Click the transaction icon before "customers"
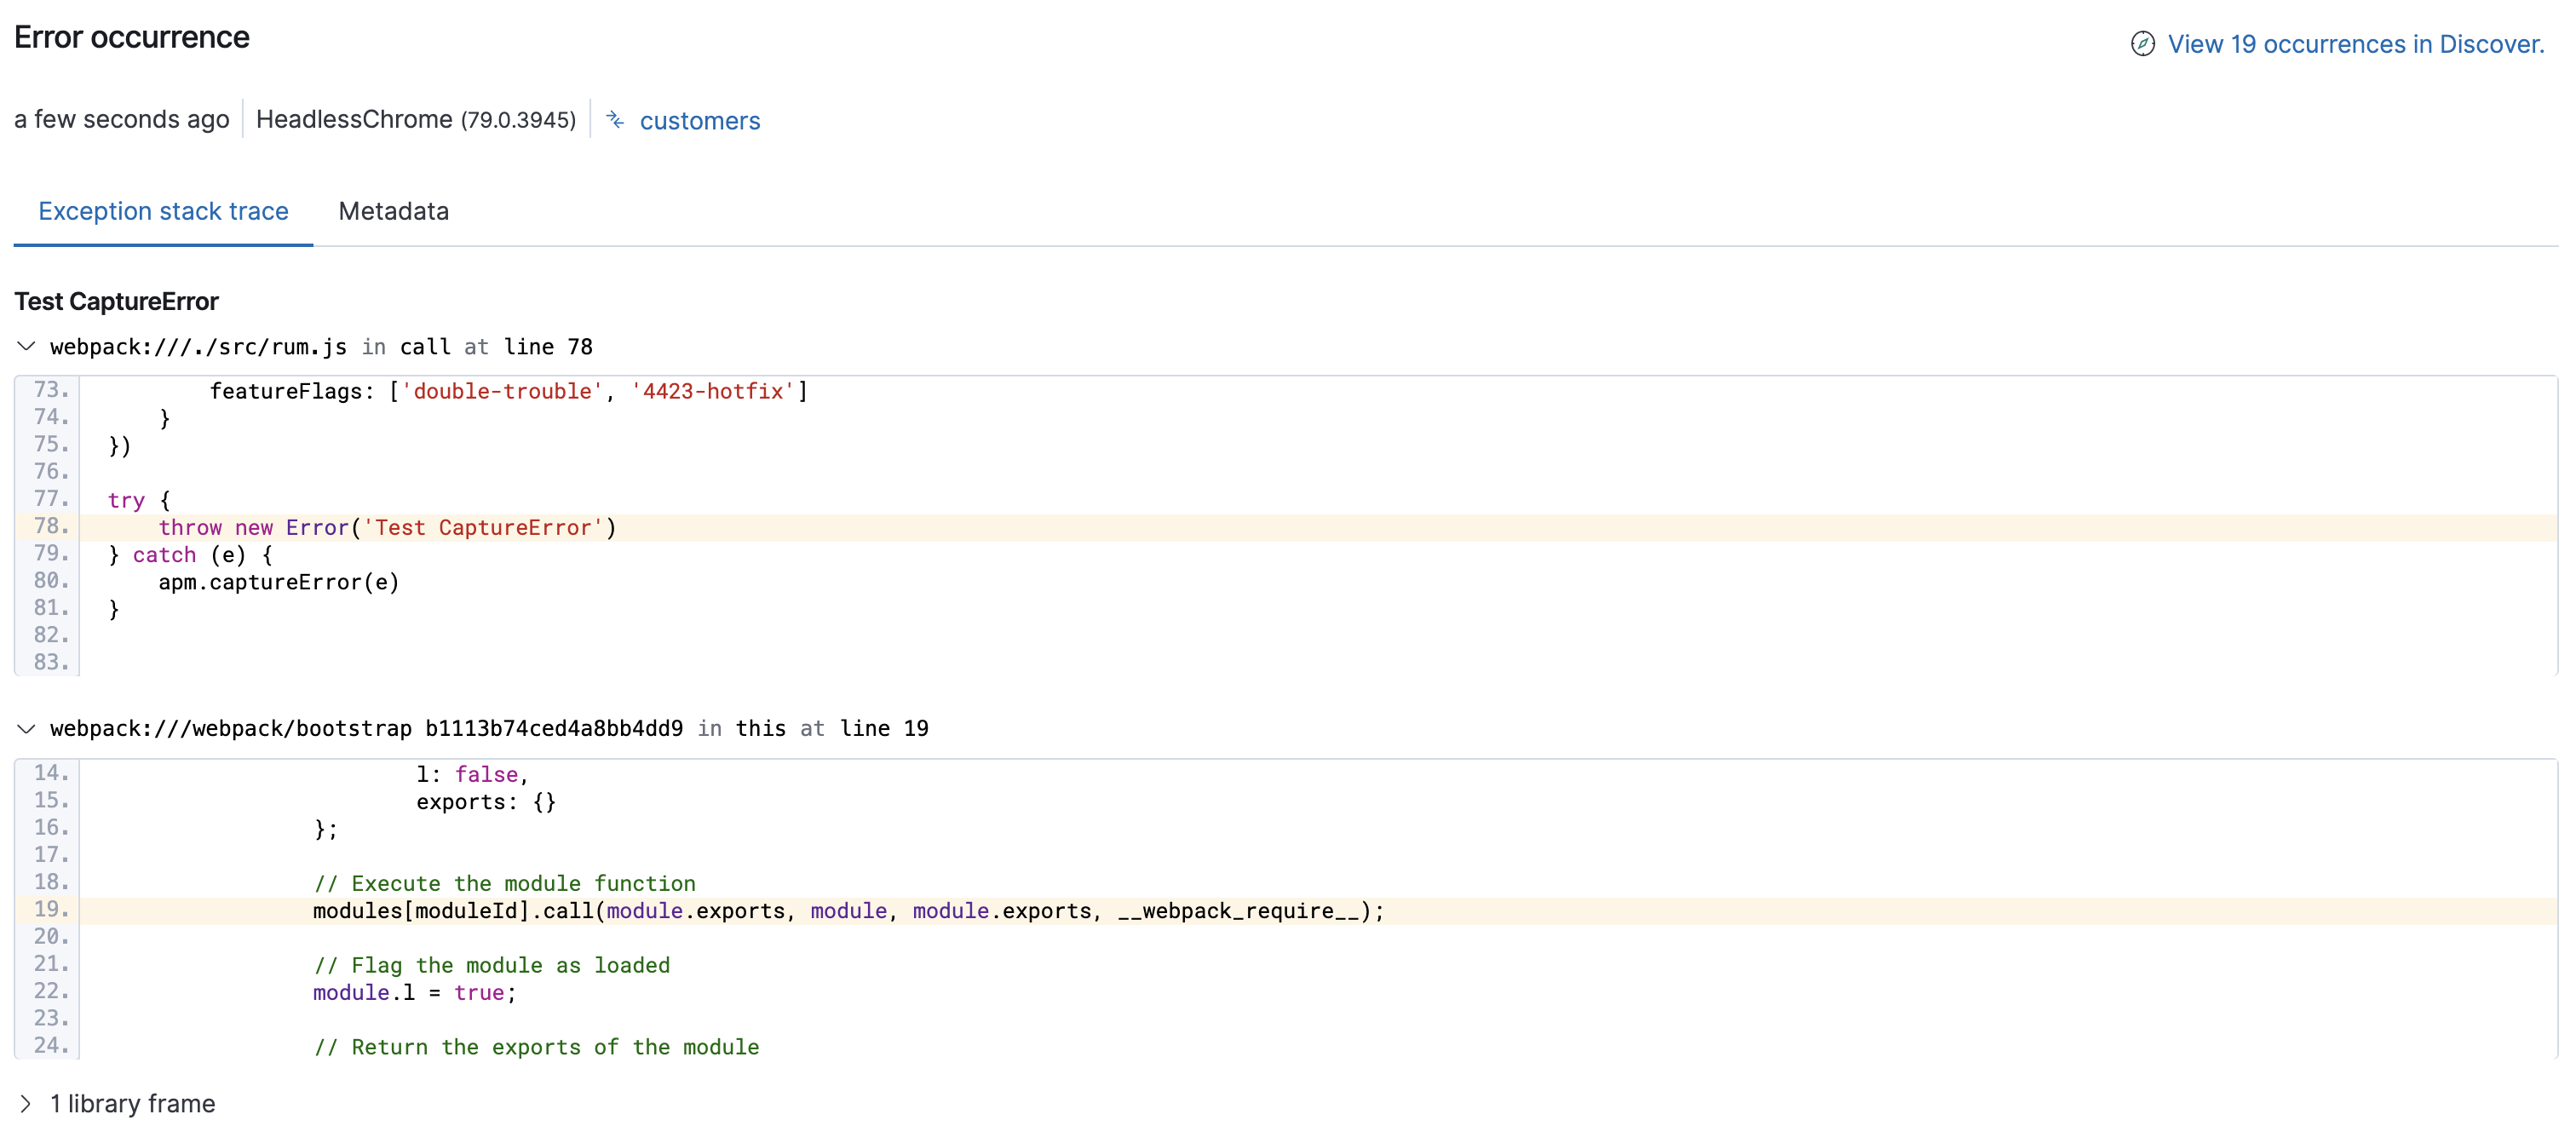This screenshot has width=2576, height=1143. [x=616, y=120]
